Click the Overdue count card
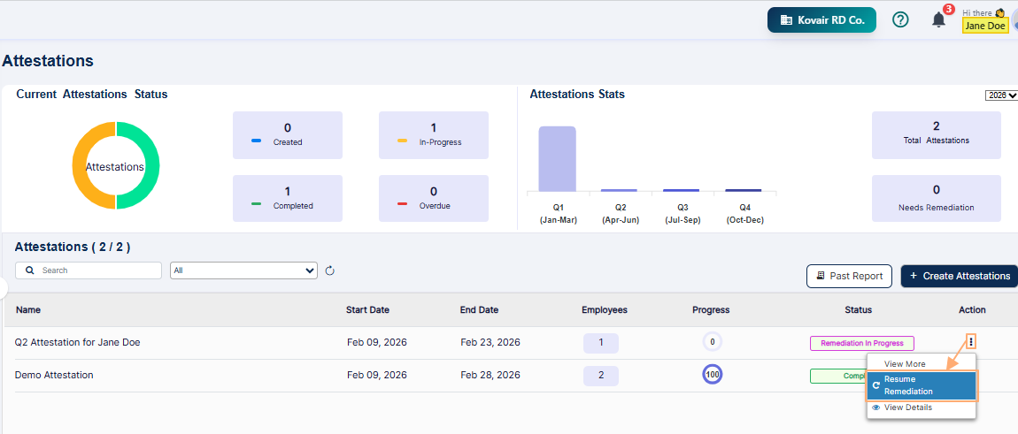The height and width of the screenshot is (434, 1018). [434, 199]
